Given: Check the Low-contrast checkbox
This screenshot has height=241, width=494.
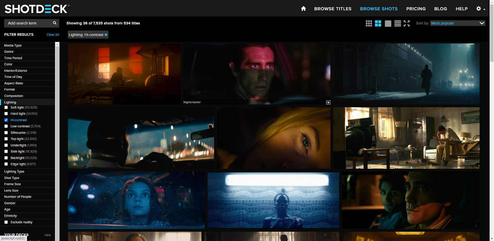Looking at the screenshot, I should point(6,126).
